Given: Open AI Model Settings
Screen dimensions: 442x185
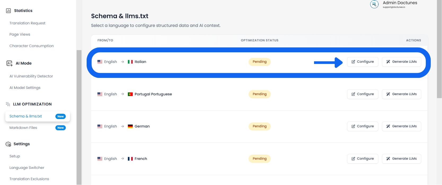Looking at the screenshot, I should click(x=25, y=88).
